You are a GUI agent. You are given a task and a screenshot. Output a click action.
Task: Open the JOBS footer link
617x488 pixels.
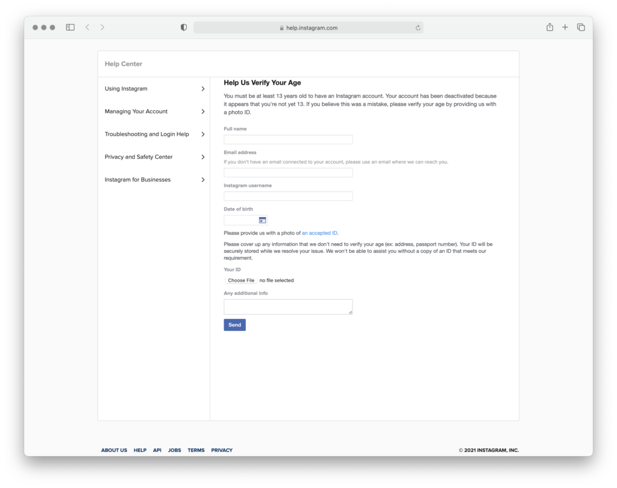click(174, 450)
